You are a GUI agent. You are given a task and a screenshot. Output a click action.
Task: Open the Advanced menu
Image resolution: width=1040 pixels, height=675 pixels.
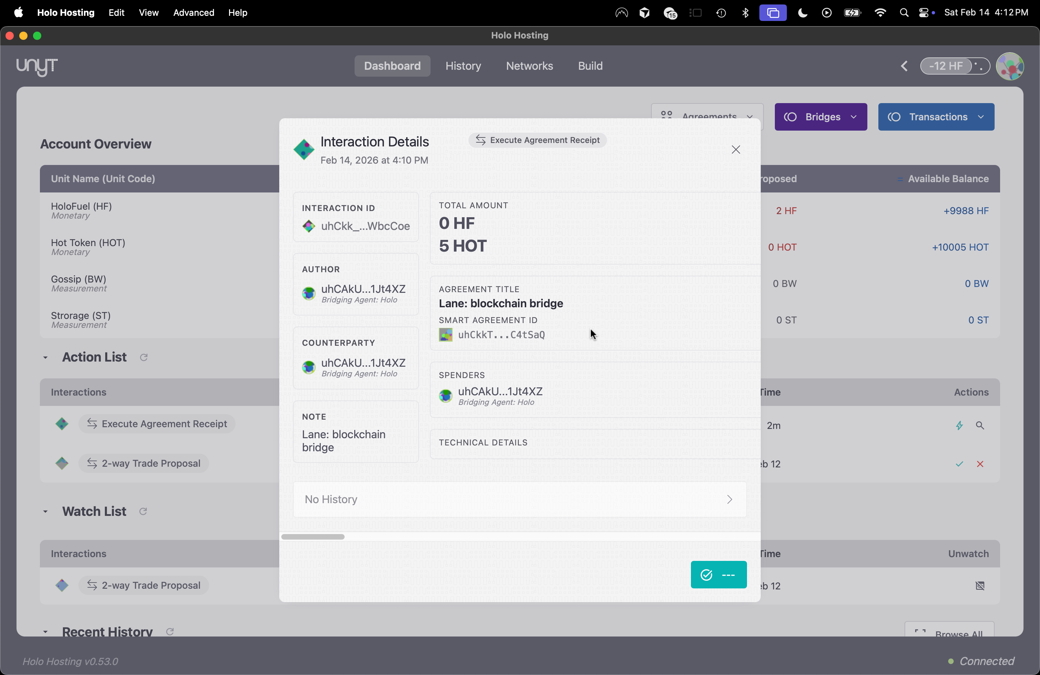tap(194, 13)
